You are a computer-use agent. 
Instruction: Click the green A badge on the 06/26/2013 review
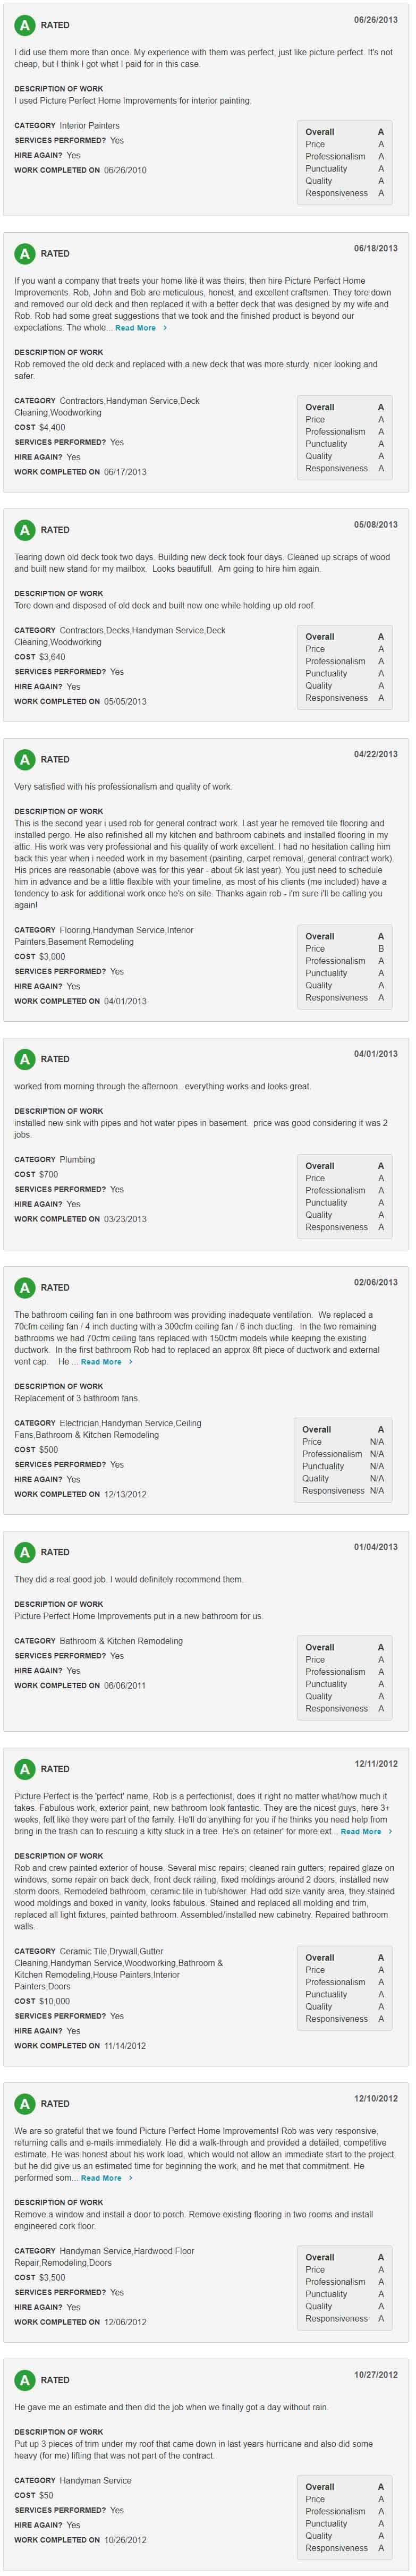point(24,25)
